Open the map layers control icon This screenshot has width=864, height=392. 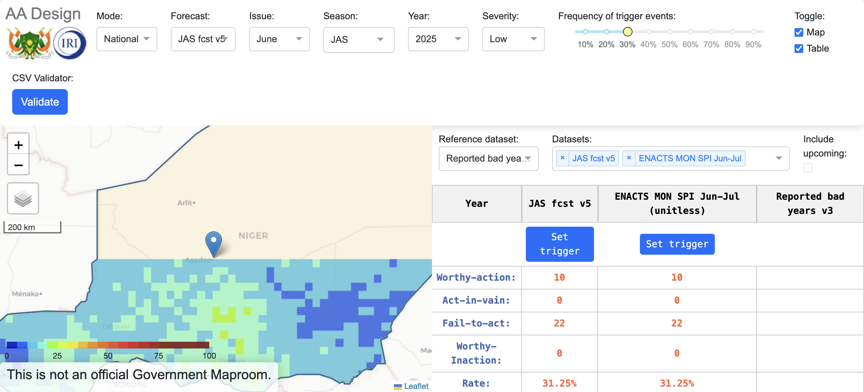tap(23, 198)
